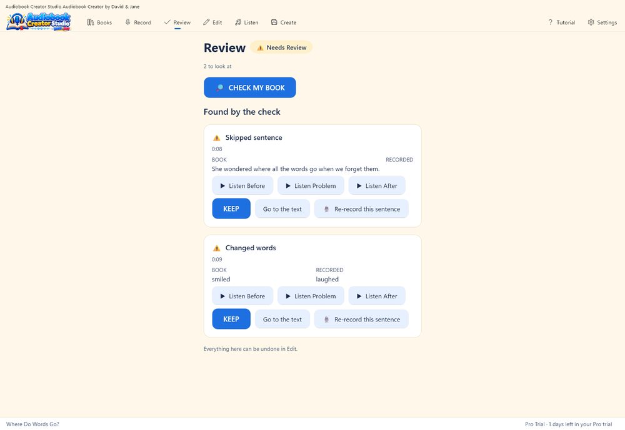Viewport: 625px width, 430px height.
Task: Keep the Skipped sentence issue
Action: pyautogui.click(x=231, y=208)
